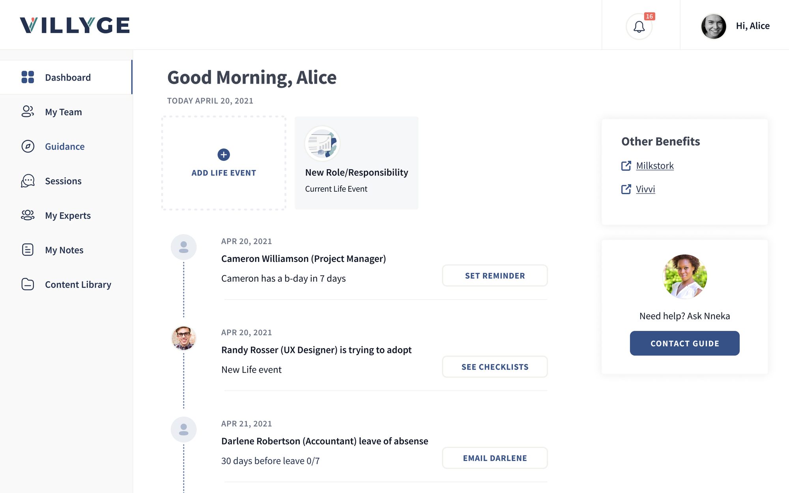
Task: Open the Dashboard menu item
Action: pos(66,77)
